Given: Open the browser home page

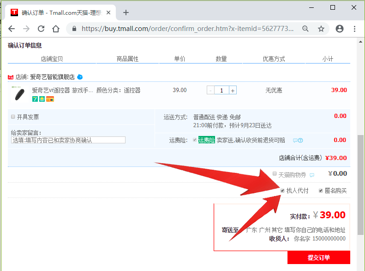Looking at the screenshot, I should click(56, 29).
